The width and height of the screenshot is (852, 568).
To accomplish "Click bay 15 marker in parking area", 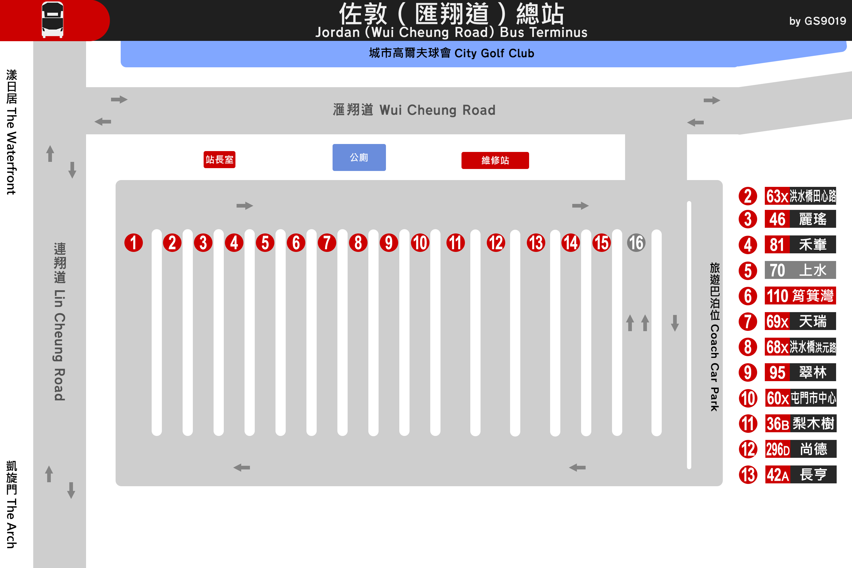I will tap(602, 243).
